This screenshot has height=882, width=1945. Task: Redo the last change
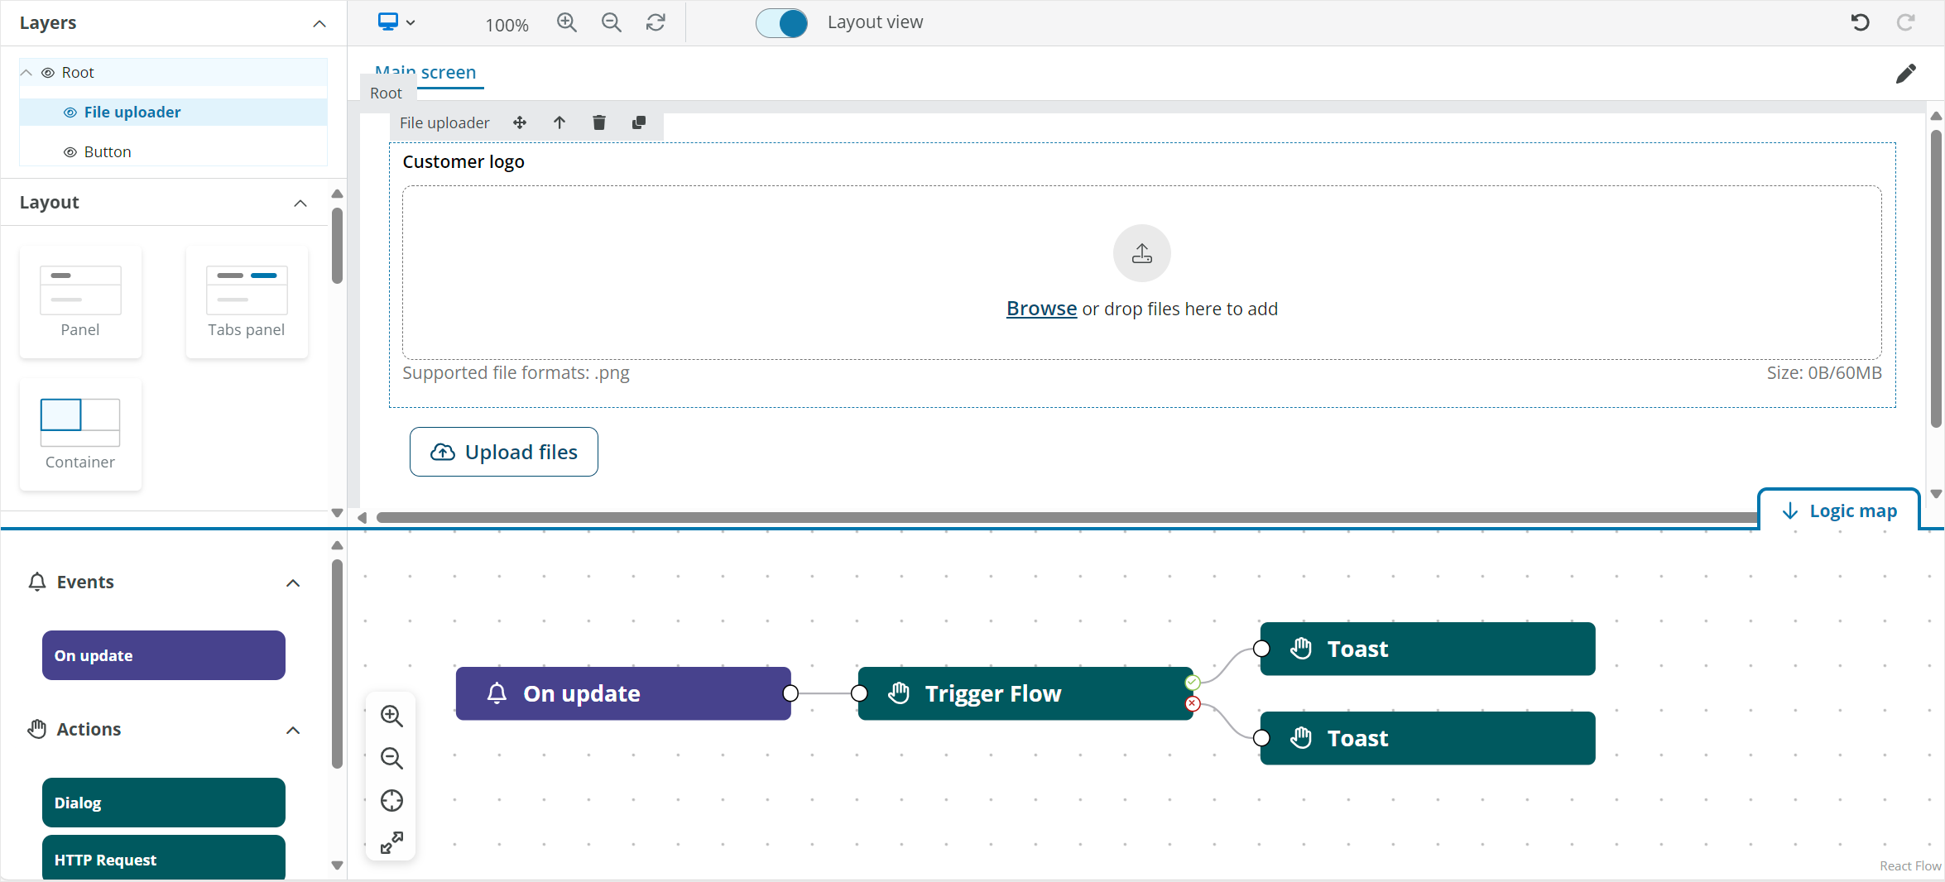(x=1906, y=22)
